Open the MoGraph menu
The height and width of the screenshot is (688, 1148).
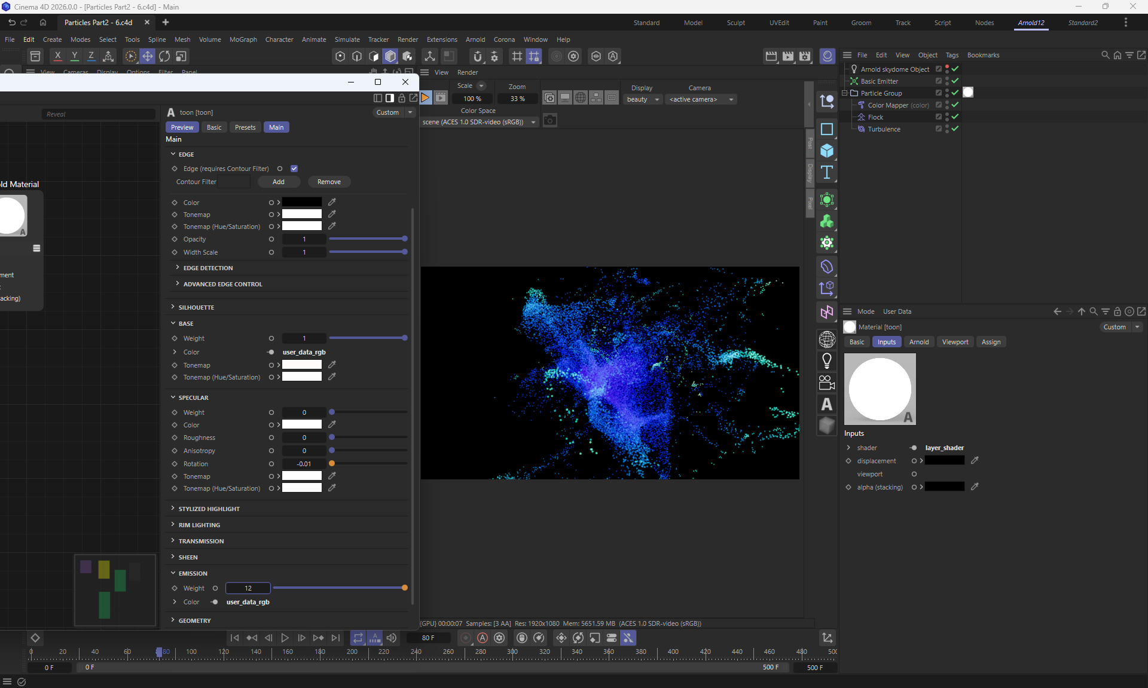pos(243,39)
